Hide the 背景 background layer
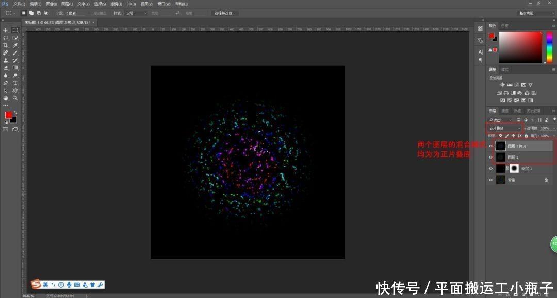 coord(490,180)
